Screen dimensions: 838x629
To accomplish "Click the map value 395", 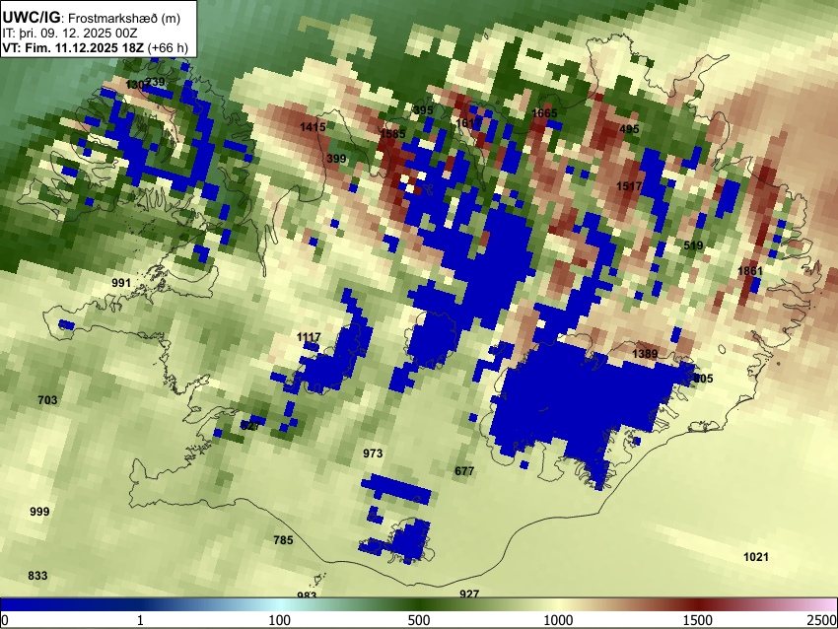I will 423,110.
